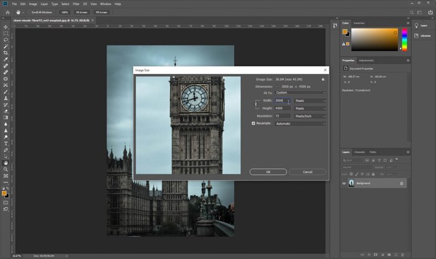Click Cancel in Image Size dialog
This screenshot has width=436, height=259.
[x=308, y=172]
